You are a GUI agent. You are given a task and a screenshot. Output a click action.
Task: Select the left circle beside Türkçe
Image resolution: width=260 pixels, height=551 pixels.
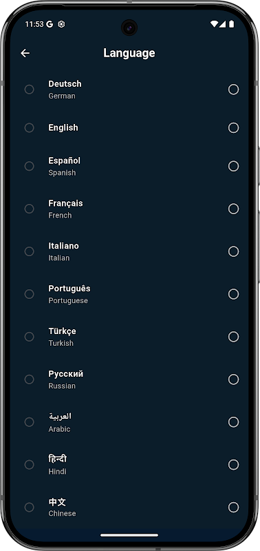(x=29, y=337)
